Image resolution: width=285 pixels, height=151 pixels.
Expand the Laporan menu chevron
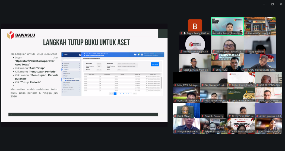(x=79, y=92)
